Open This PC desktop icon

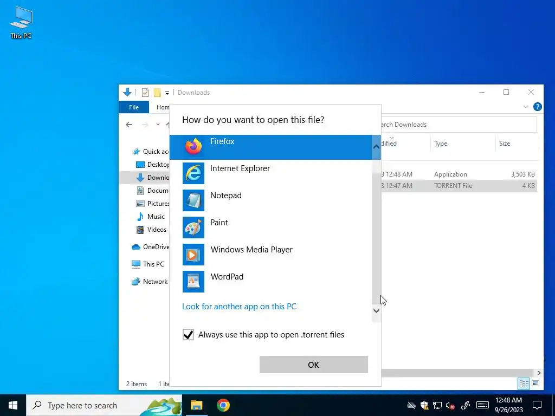[x=21, y=22]
